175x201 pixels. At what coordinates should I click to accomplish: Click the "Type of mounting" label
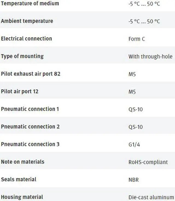point(22,56)
